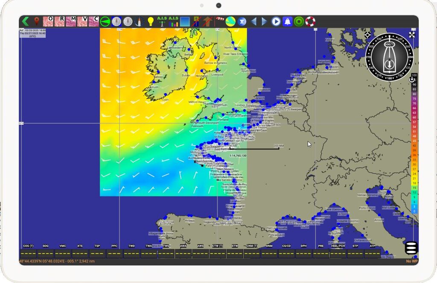
Task: Click the wind speed color scale legend
Action: [414, 143]
